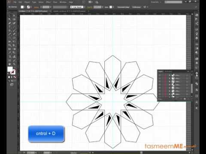Open the Window menu
The width and height of the screenshot is (206, 154).
(x=63, y=2)
